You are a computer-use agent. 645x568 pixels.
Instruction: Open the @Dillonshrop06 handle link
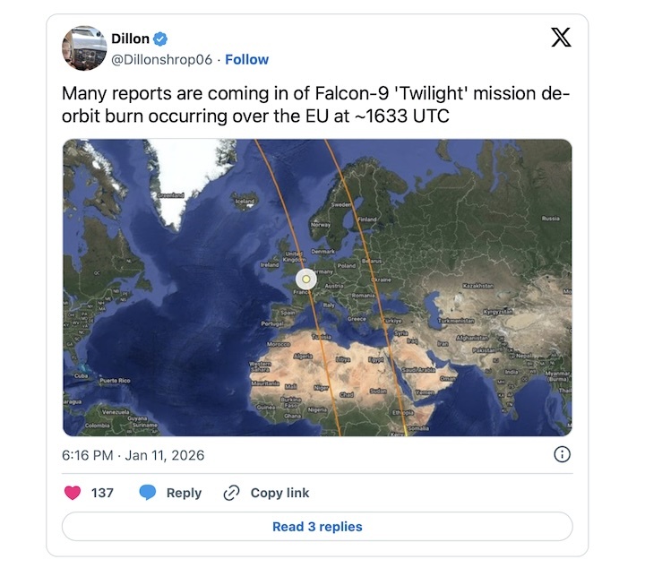click(x=162, y=59)
